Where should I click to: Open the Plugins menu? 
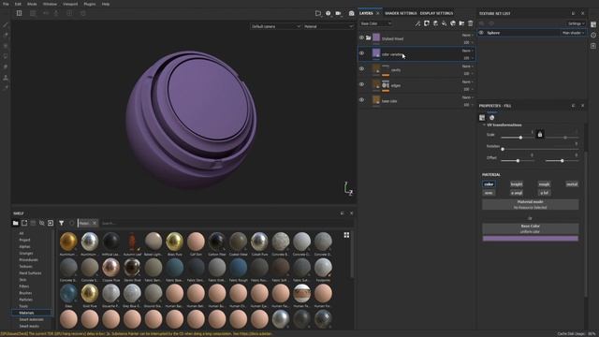[x=90, y=4]
